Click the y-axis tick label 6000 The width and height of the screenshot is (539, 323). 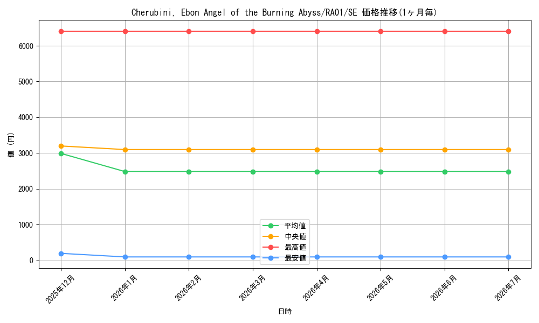(26, 46)
